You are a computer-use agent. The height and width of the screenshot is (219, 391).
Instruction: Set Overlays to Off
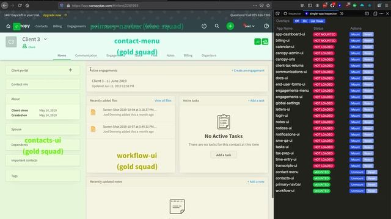[296, 21]
